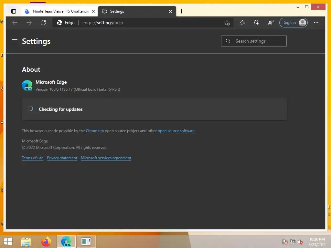Open the Chromium link
This screenshot has width=331, height=248.
click(x=95, y=131)
